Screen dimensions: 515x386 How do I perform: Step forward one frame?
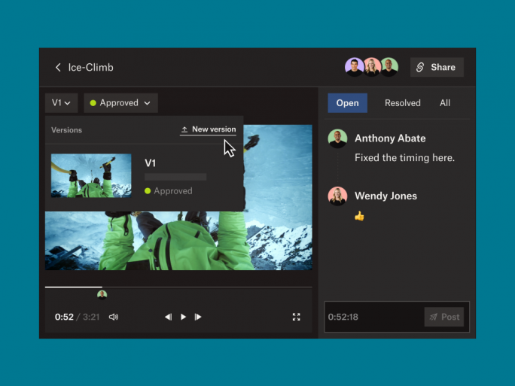coord(198,317)
